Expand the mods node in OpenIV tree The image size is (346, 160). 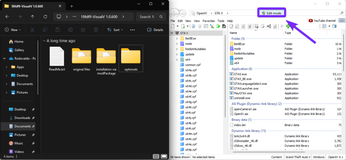177,44
